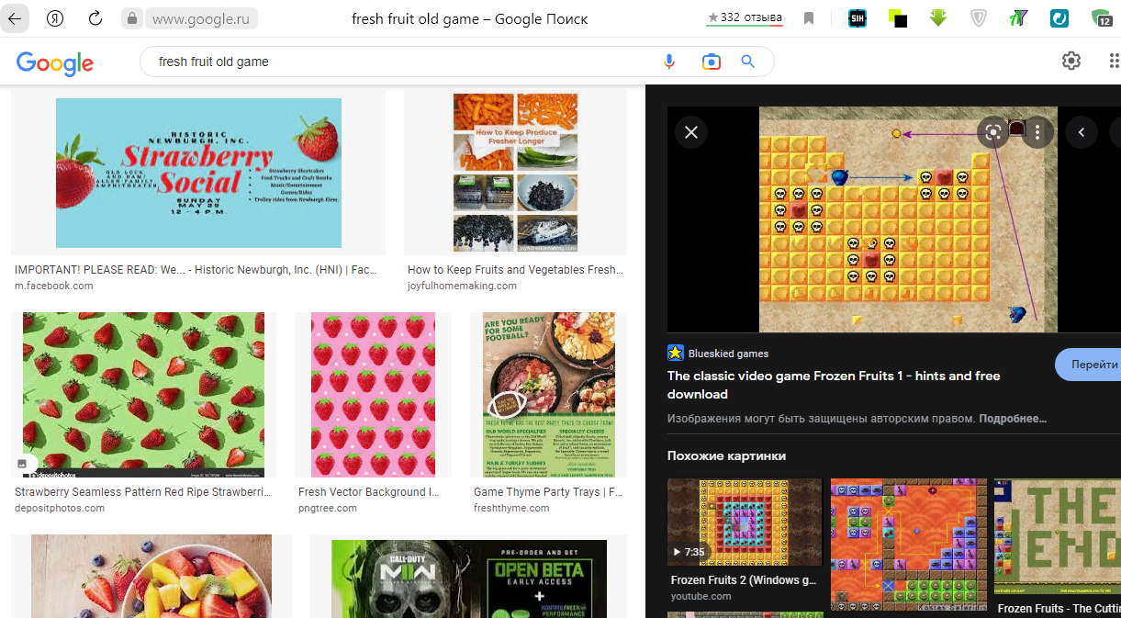This screenshot has width=1121, height=618.
Task: Open Google quick settings gear
Action: pyautogui.click(x=1071, y=61)
